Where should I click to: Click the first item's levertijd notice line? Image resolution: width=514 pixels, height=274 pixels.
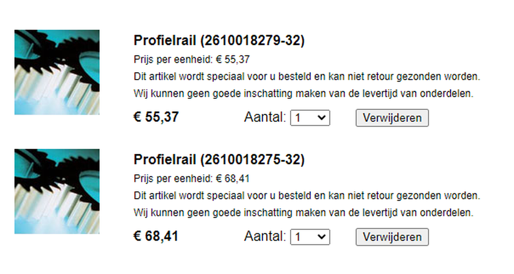(304, 94)
